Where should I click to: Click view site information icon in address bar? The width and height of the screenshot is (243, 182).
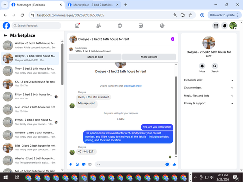point(33,15)
